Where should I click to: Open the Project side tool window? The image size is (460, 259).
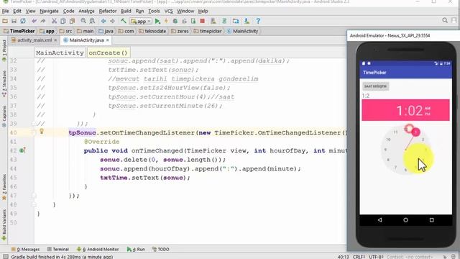(x=4, y=51)
